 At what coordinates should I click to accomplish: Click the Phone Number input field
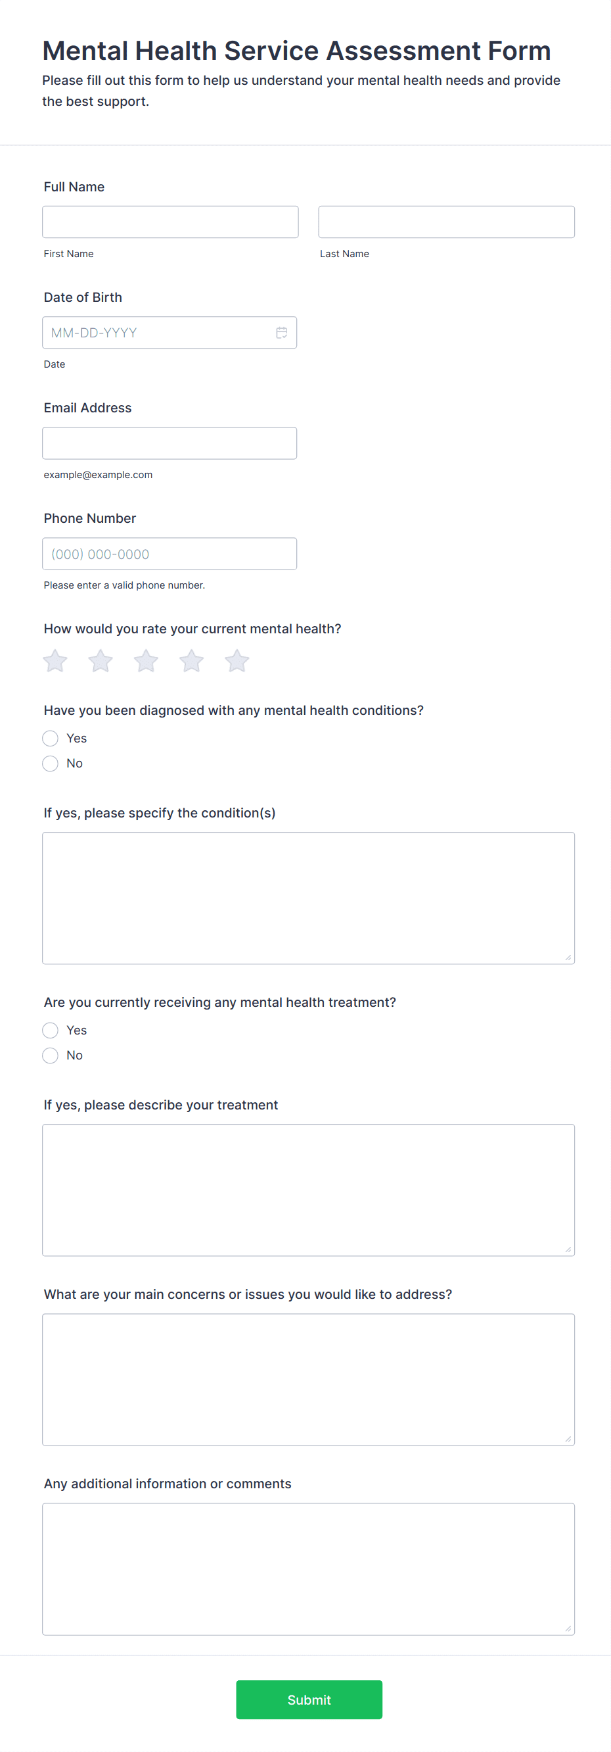click(170, 554)
